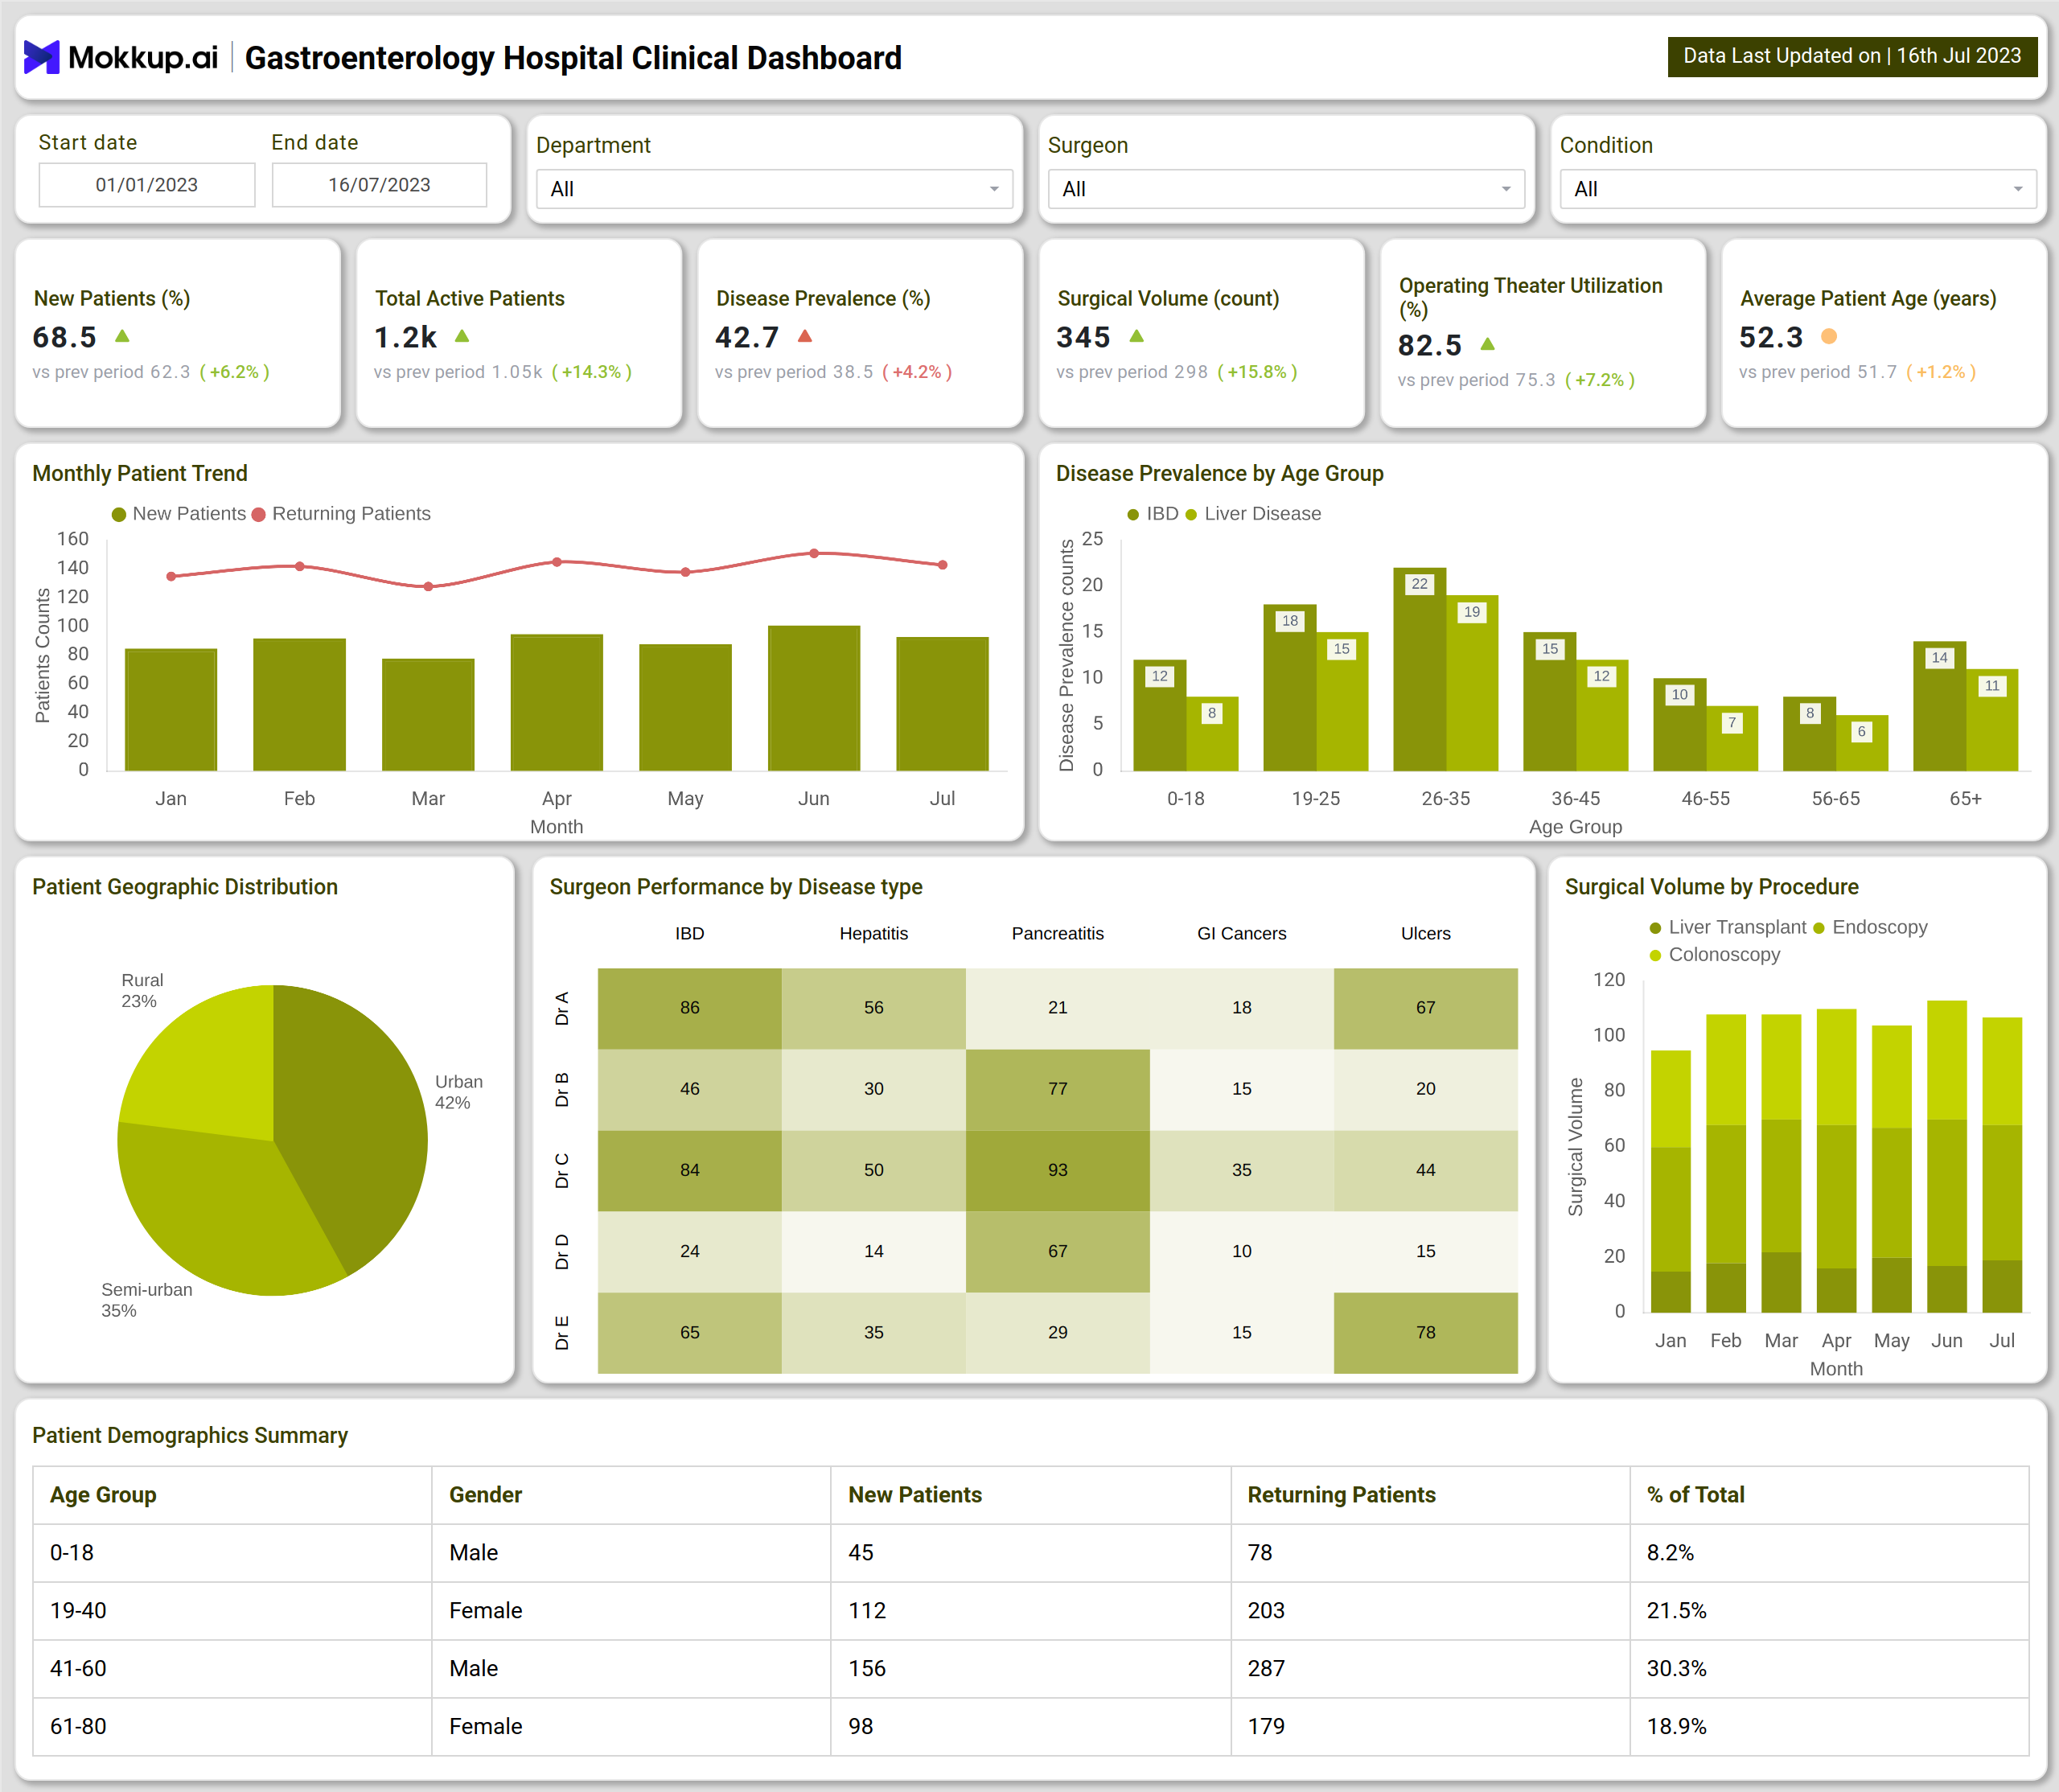The width and height of the screenshot is (2059, 1792).
Task: Click the Hepatitis column header in heatmap
Action: click(x=873, y=933)
